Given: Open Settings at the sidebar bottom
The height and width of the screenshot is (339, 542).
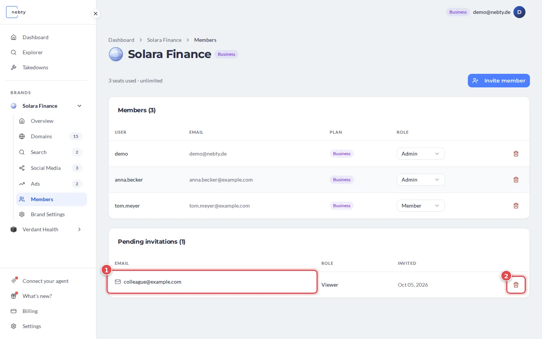Looking at the screenshot, I should pyautogui.click(x=46, y=326).
